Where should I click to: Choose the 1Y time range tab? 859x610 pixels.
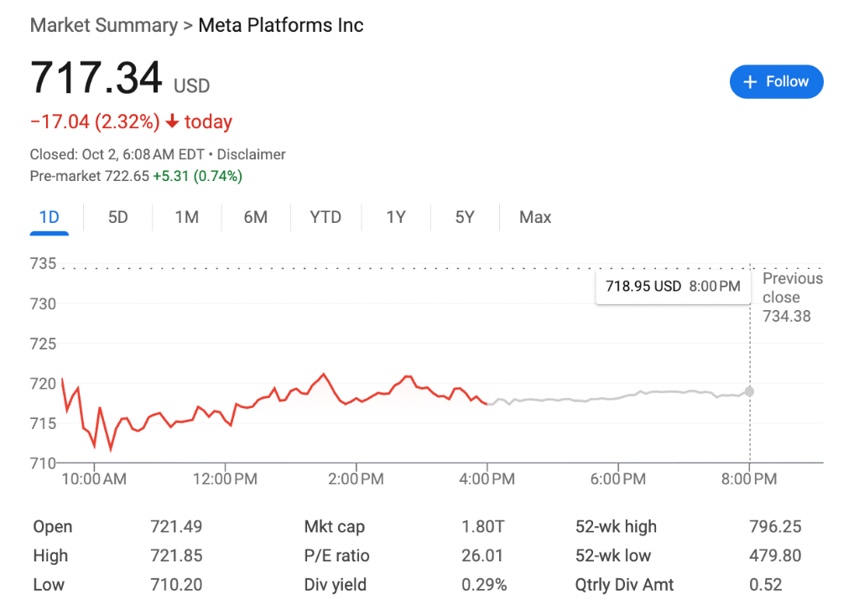[395, 217]
